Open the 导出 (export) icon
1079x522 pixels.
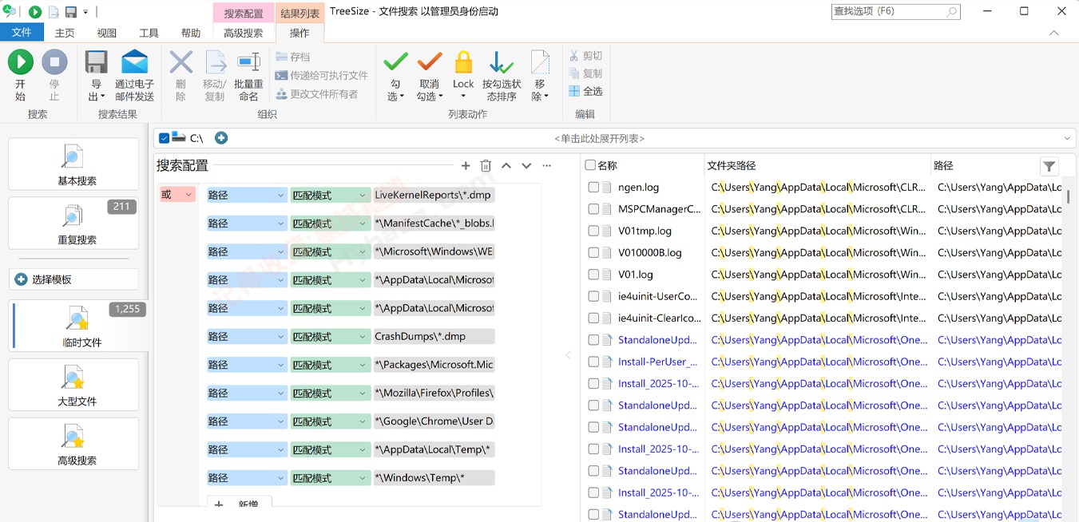coord(95,61)
